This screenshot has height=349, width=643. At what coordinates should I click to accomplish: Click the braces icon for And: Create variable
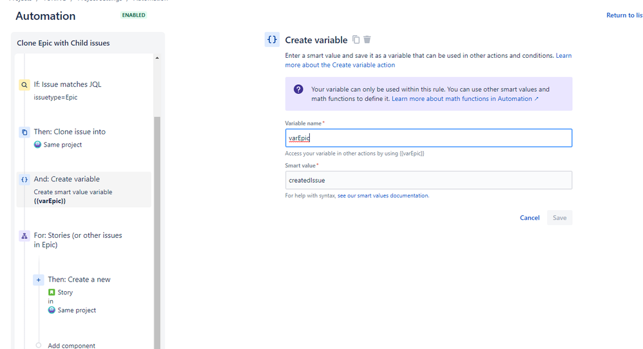tap(24, 179)
